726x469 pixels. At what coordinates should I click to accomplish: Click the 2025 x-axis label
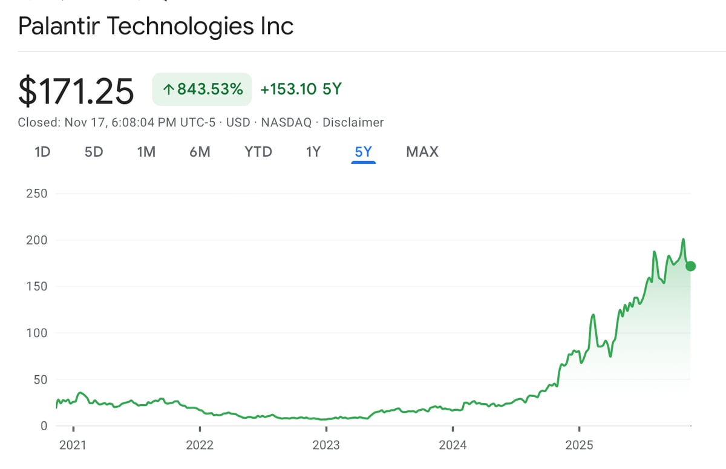coord(579,446)
